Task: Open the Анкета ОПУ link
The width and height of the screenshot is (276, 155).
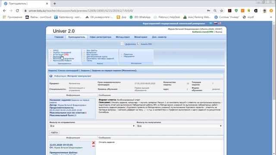Action: click(146, 44)
